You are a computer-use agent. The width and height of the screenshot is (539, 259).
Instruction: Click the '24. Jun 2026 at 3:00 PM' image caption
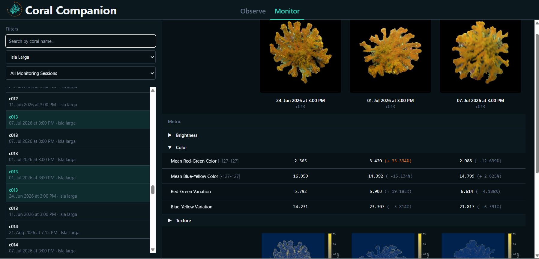coord(301,101)
